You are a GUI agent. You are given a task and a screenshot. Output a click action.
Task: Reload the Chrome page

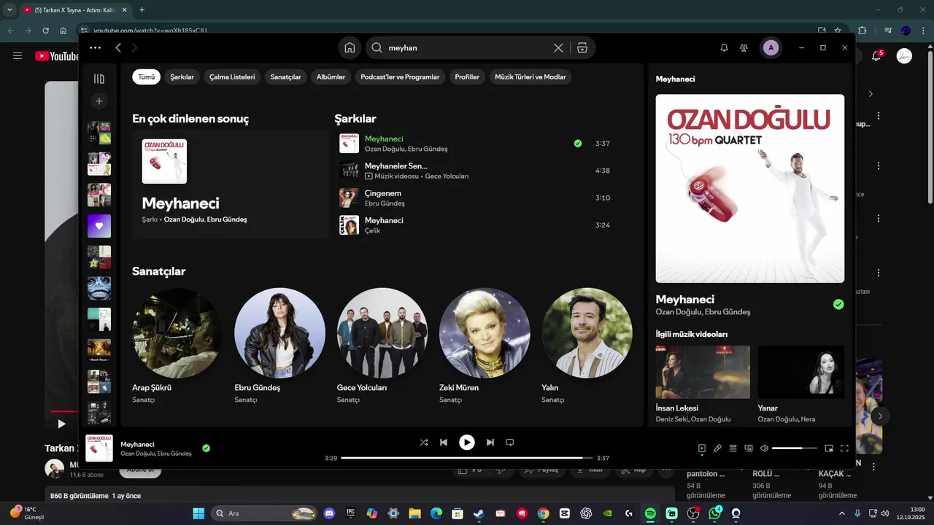[x=45, y=31]
